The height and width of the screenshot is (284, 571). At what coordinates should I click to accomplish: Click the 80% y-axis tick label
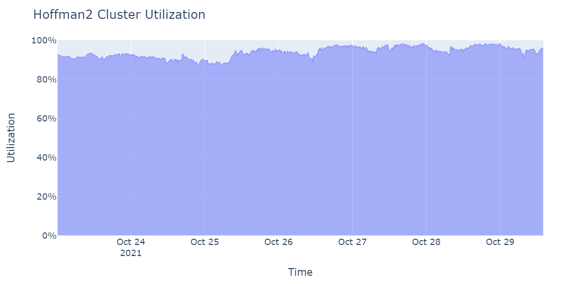(x=46, y=80)
